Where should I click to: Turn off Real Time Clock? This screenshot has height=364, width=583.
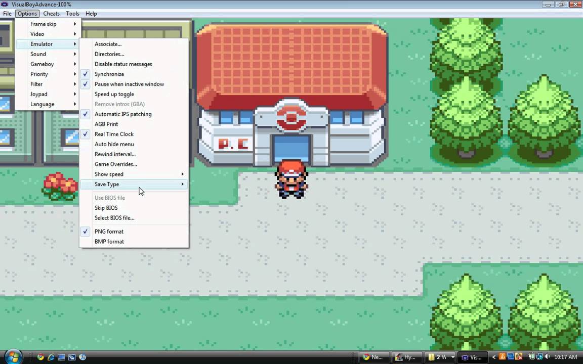(x=134, y=134)
